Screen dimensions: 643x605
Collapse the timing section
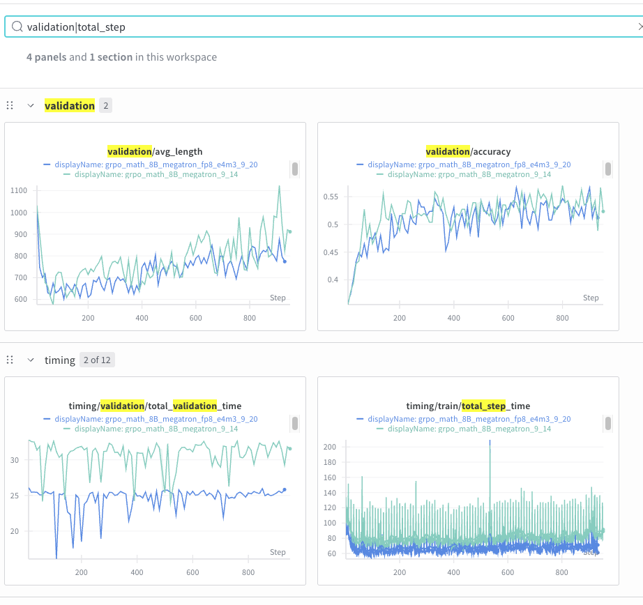click(31, 360)
